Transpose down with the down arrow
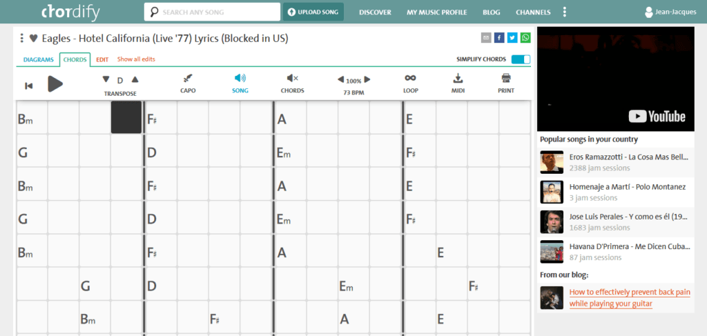 [x=106, y=79]
